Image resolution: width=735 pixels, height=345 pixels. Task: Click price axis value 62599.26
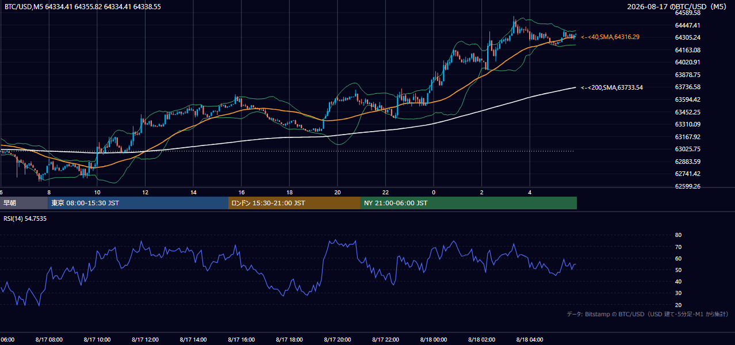click(688, 186)
